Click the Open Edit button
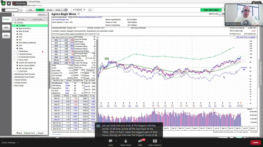 pyautogui.click(x=42, y=15)
